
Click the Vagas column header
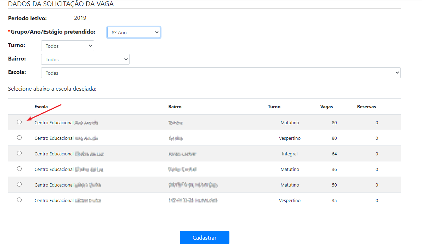(326, 107)
